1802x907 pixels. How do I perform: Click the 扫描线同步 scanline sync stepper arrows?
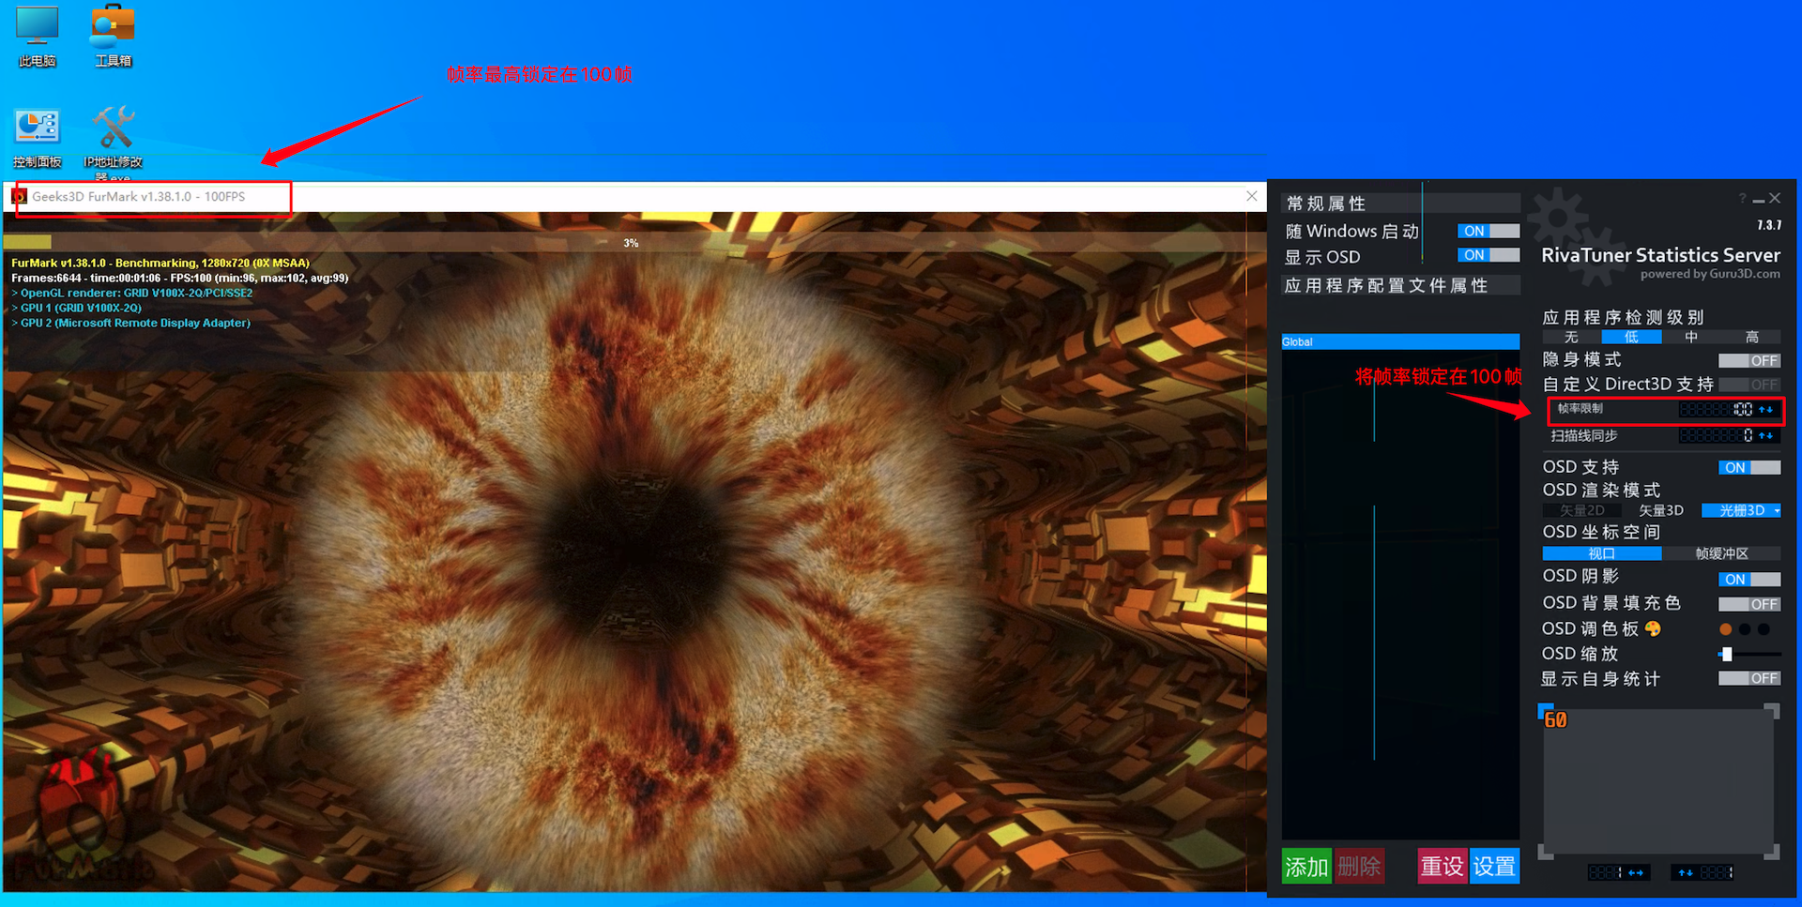click(x=1766, y=436)
